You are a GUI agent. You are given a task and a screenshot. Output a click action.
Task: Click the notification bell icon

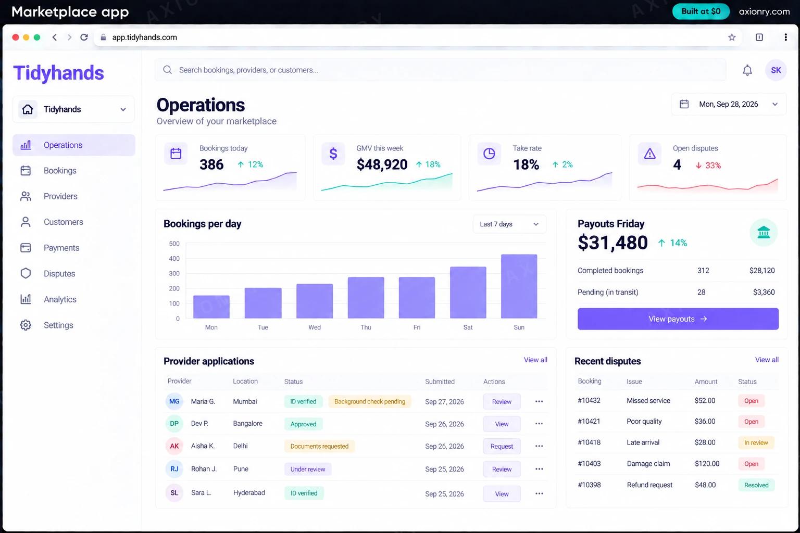coord(747,70)
